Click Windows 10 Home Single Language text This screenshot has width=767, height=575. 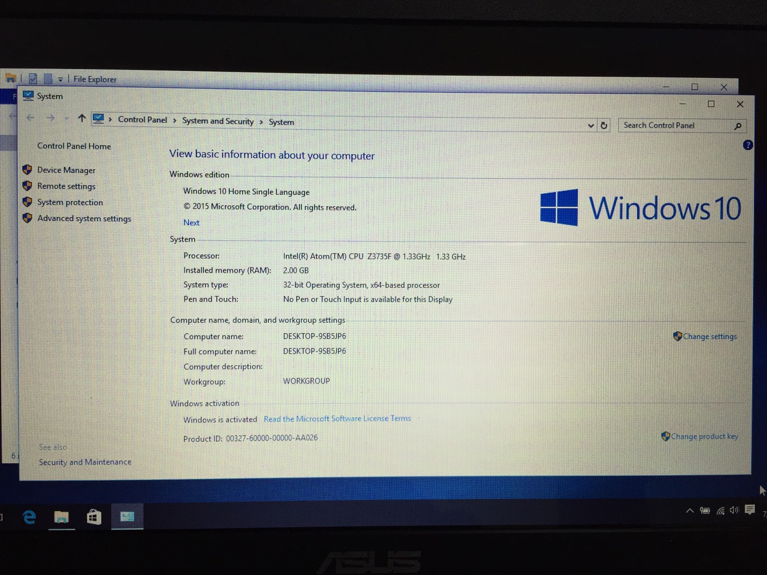[x=246, y=191]
